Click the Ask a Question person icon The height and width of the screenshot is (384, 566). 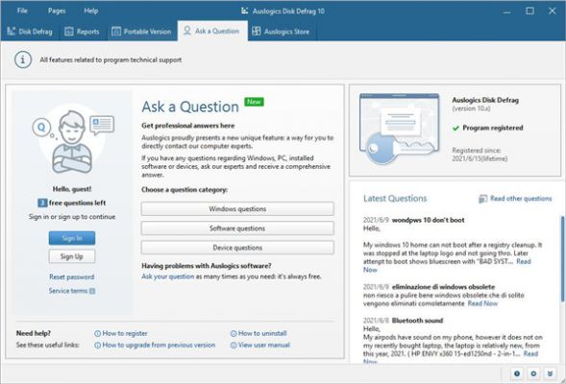187,31
